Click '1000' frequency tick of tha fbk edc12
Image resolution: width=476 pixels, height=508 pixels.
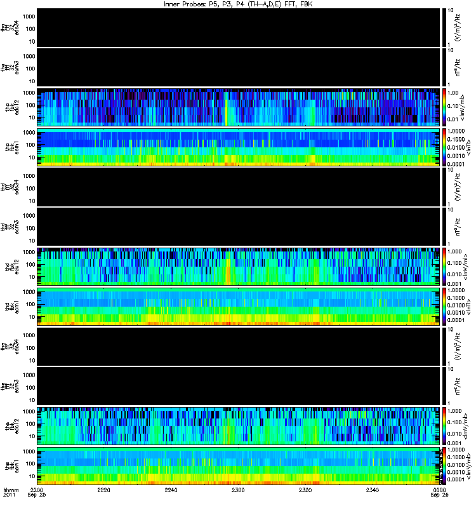point(29,93)
